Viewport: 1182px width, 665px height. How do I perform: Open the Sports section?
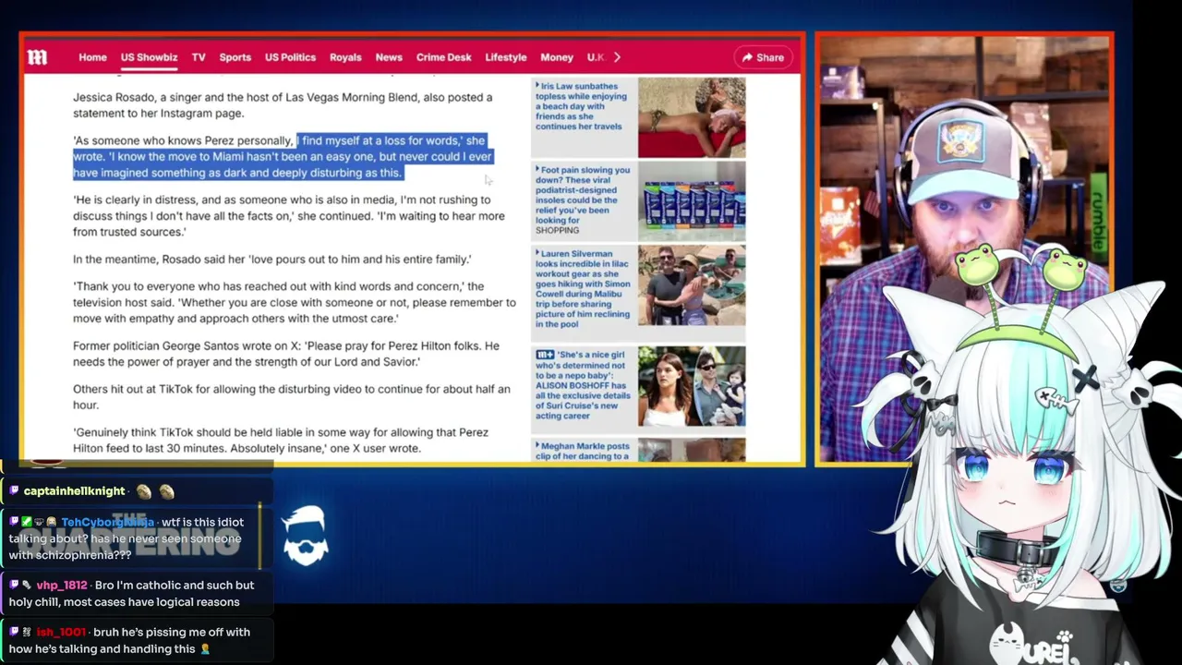click(x=235, y=57)
